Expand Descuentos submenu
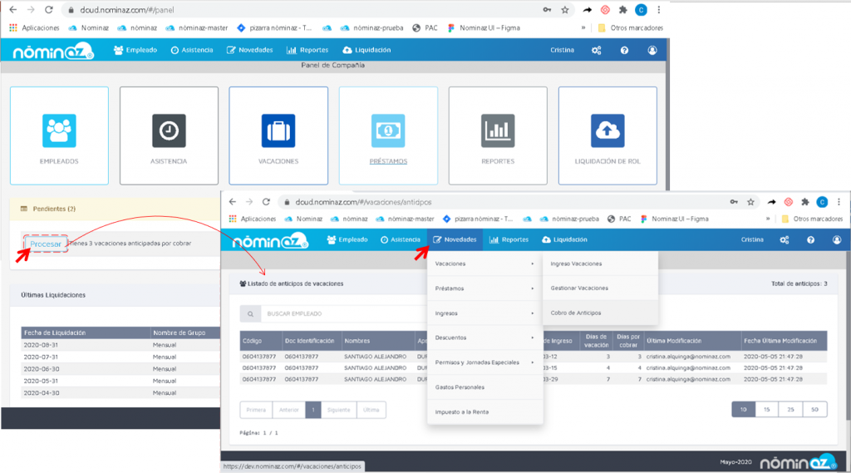 point(485,338)
